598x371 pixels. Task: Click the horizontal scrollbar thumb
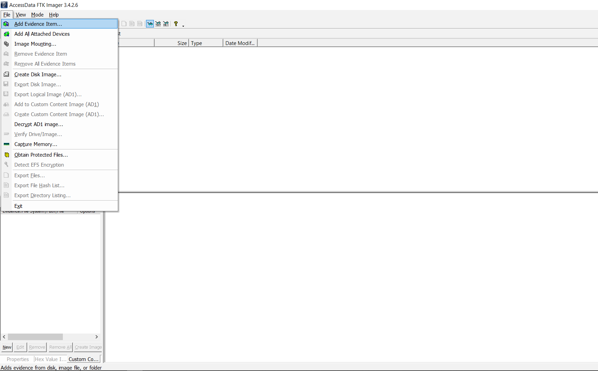click(35, 337)
